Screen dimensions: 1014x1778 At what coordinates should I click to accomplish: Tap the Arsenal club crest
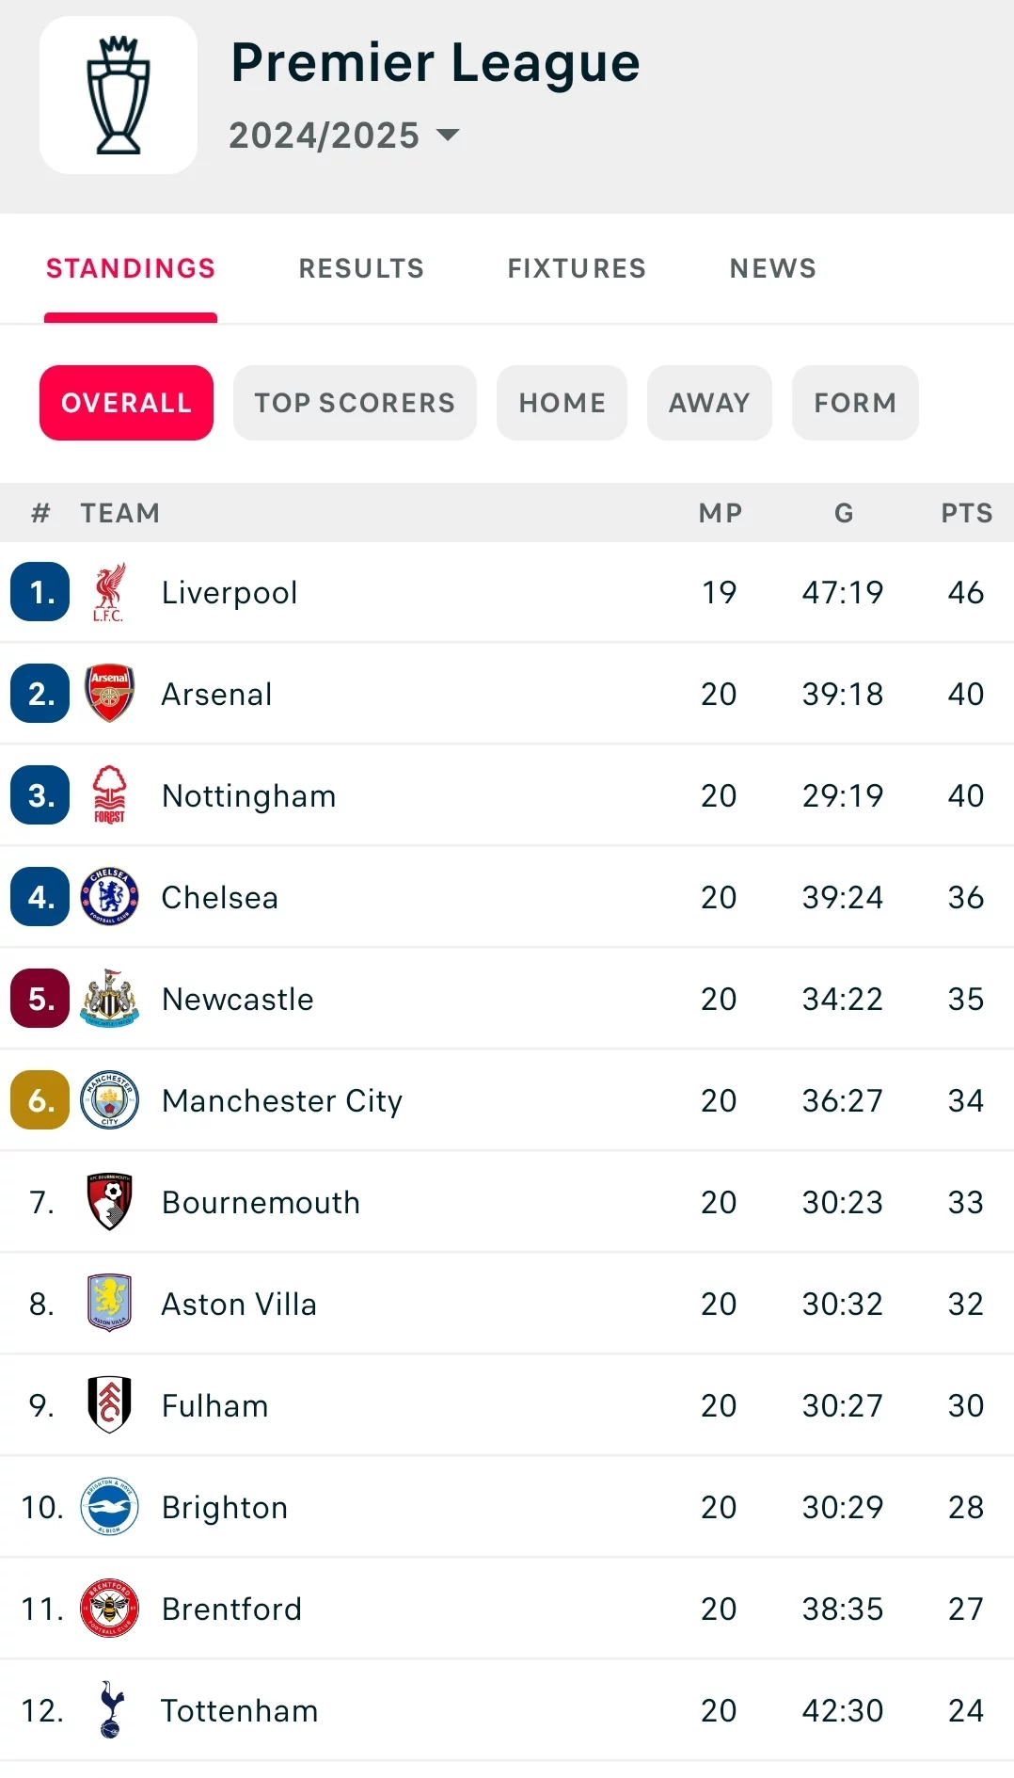(x=109, y=694)
